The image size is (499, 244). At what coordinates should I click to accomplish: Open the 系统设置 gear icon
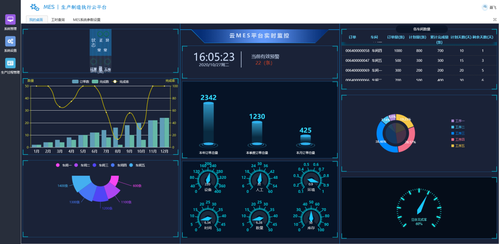10,41
